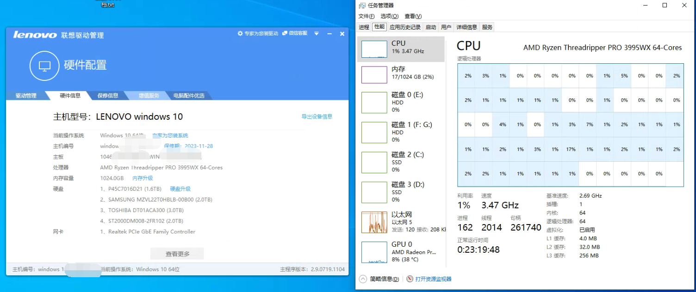The width and height of the screenshot is (696, 292).
Task: Open the Lenovo title bar dropdown menu arrow
Action: (x=317, y=34)
